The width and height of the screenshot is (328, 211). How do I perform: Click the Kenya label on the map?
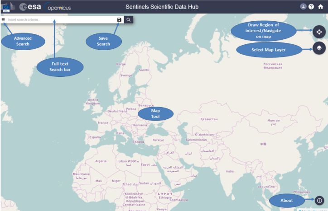click(162, 209)
